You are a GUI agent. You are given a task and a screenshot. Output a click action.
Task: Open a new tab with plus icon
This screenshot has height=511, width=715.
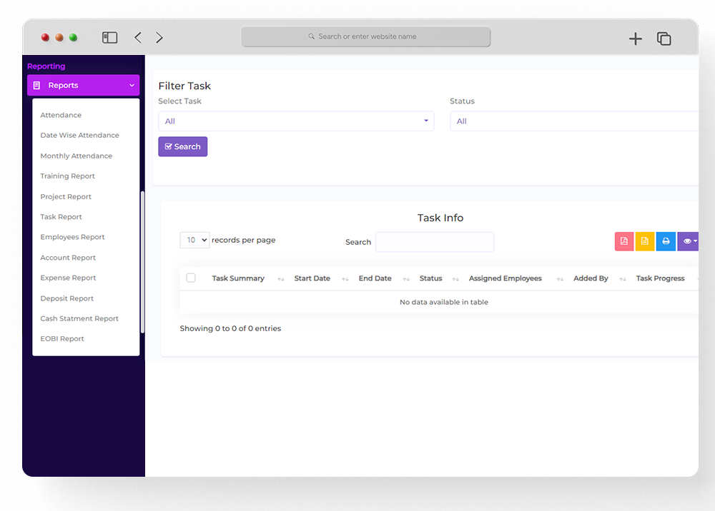coord(635,39)
